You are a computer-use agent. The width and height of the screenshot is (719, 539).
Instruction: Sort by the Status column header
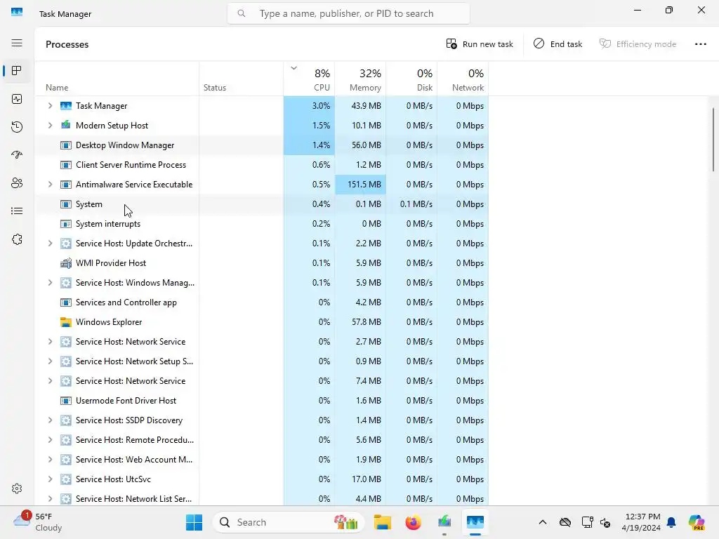click(x=242, y=79)
